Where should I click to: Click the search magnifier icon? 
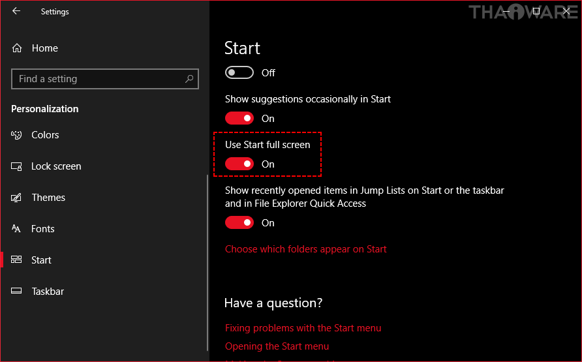pos(189,79)
